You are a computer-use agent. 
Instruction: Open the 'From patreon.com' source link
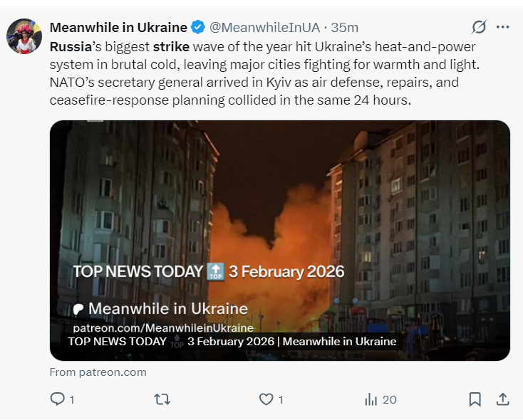(x=98, y=372)
